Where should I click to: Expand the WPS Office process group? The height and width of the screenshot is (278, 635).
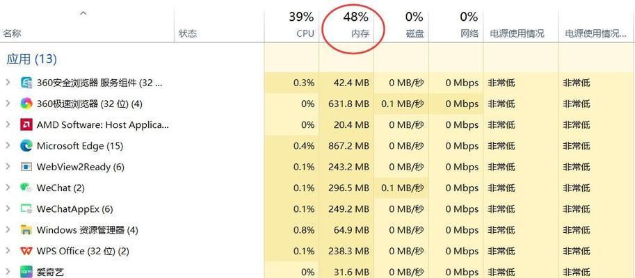pos(8,251)
